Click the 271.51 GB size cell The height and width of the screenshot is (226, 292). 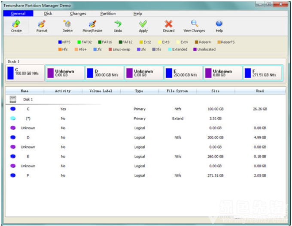(x=216, y=175)
